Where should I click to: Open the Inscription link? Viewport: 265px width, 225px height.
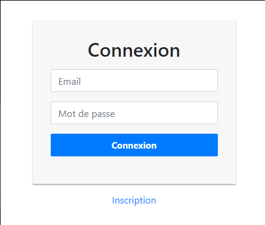(134, 201)
